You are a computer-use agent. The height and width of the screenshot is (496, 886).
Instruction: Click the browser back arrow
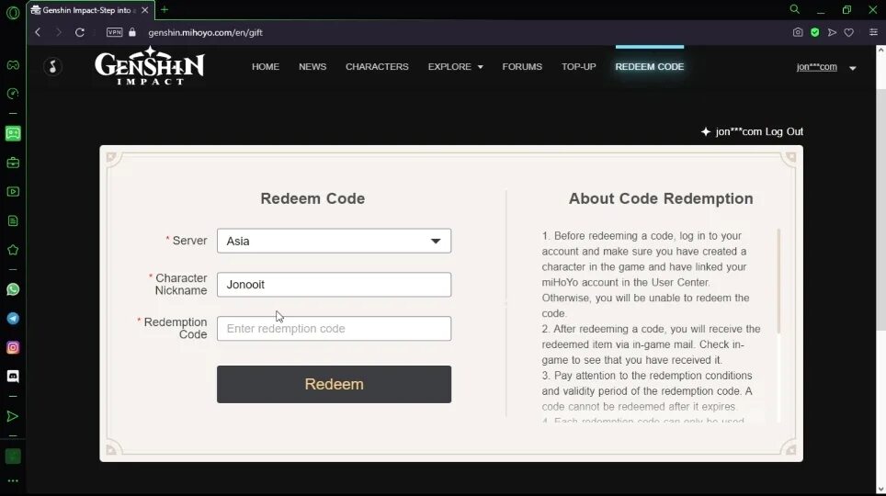point(38,32)
